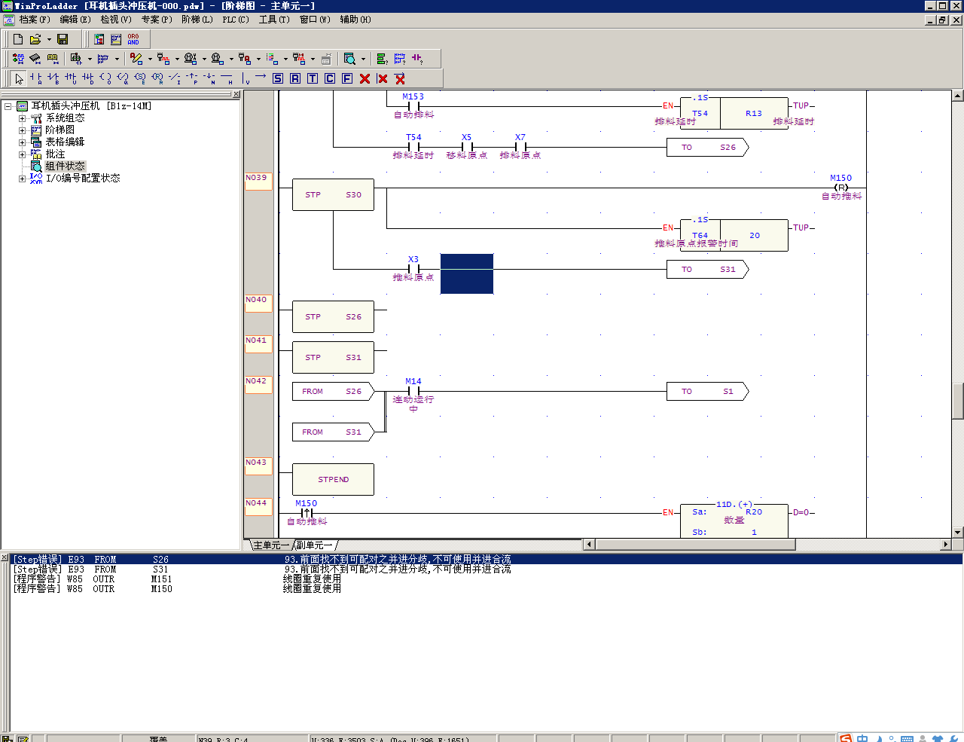
Task: Toggle the ORG/AND display button
Action: coord(133,39)
